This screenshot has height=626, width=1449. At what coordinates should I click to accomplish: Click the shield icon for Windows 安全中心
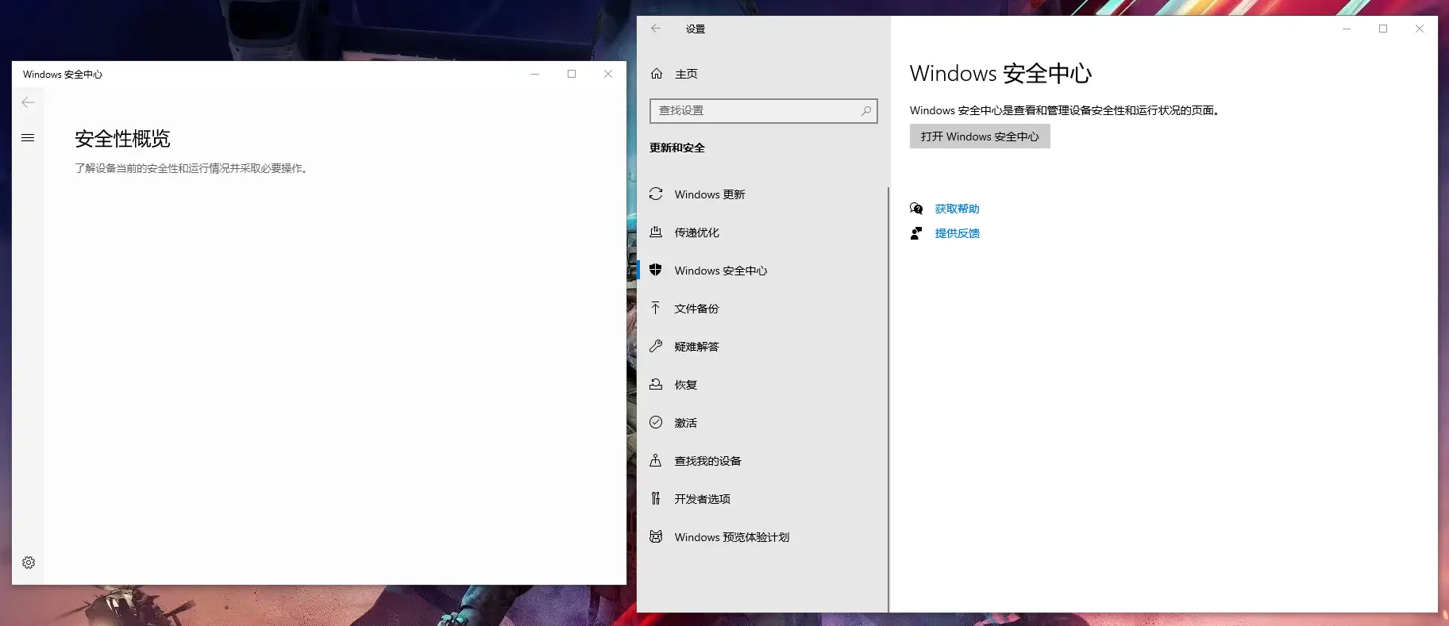[x=656, y=271]
